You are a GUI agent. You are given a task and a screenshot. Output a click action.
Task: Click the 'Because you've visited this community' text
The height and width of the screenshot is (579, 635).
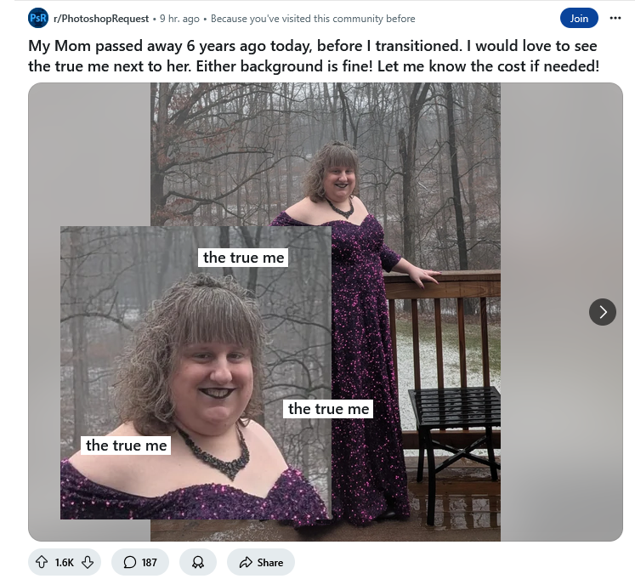[x=313, y=19]
